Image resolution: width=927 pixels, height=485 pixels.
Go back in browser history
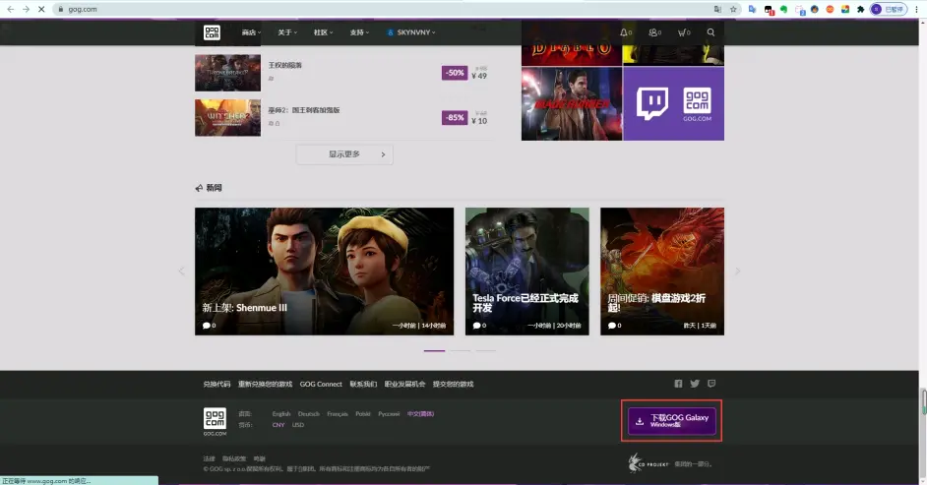click(x=10, y=9)
